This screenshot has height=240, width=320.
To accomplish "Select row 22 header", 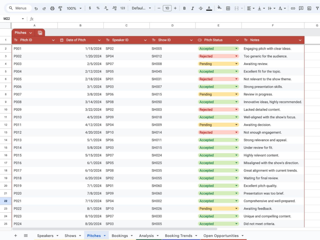I will [x=6, y=201].
